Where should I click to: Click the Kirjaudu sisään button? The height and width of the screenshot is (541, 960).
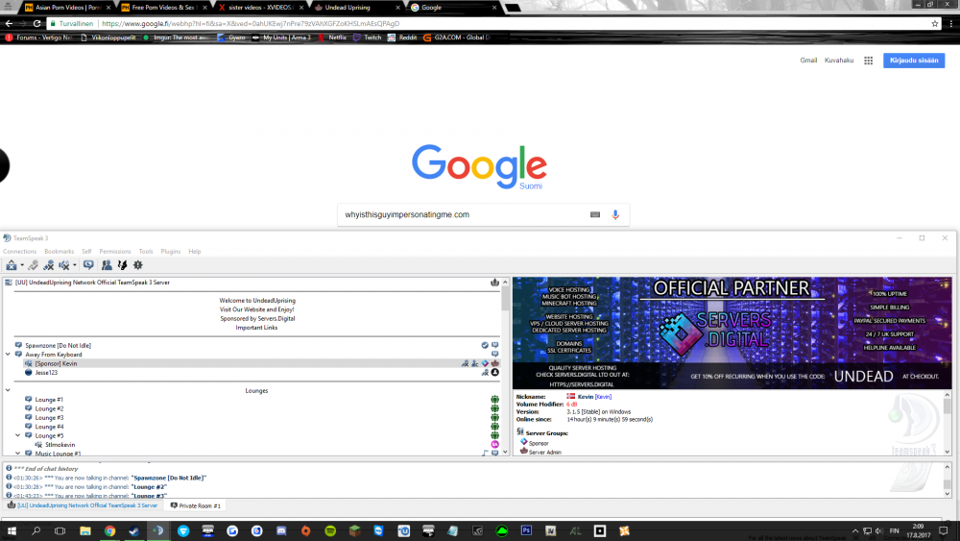click(914, 60)
